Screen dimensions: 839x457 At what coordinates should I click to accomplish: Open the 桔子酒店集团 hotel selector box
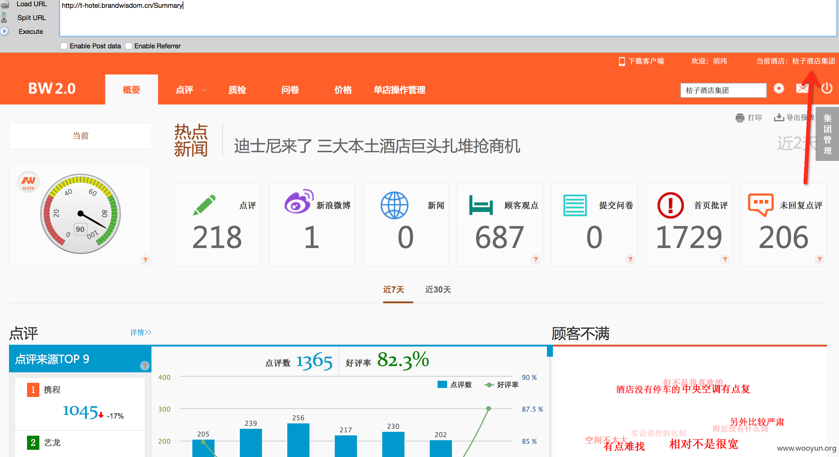point(723,90)
